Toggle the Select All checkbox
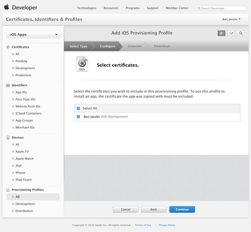The width and height of the screenshot is (251, 232). tap(78, 108)
